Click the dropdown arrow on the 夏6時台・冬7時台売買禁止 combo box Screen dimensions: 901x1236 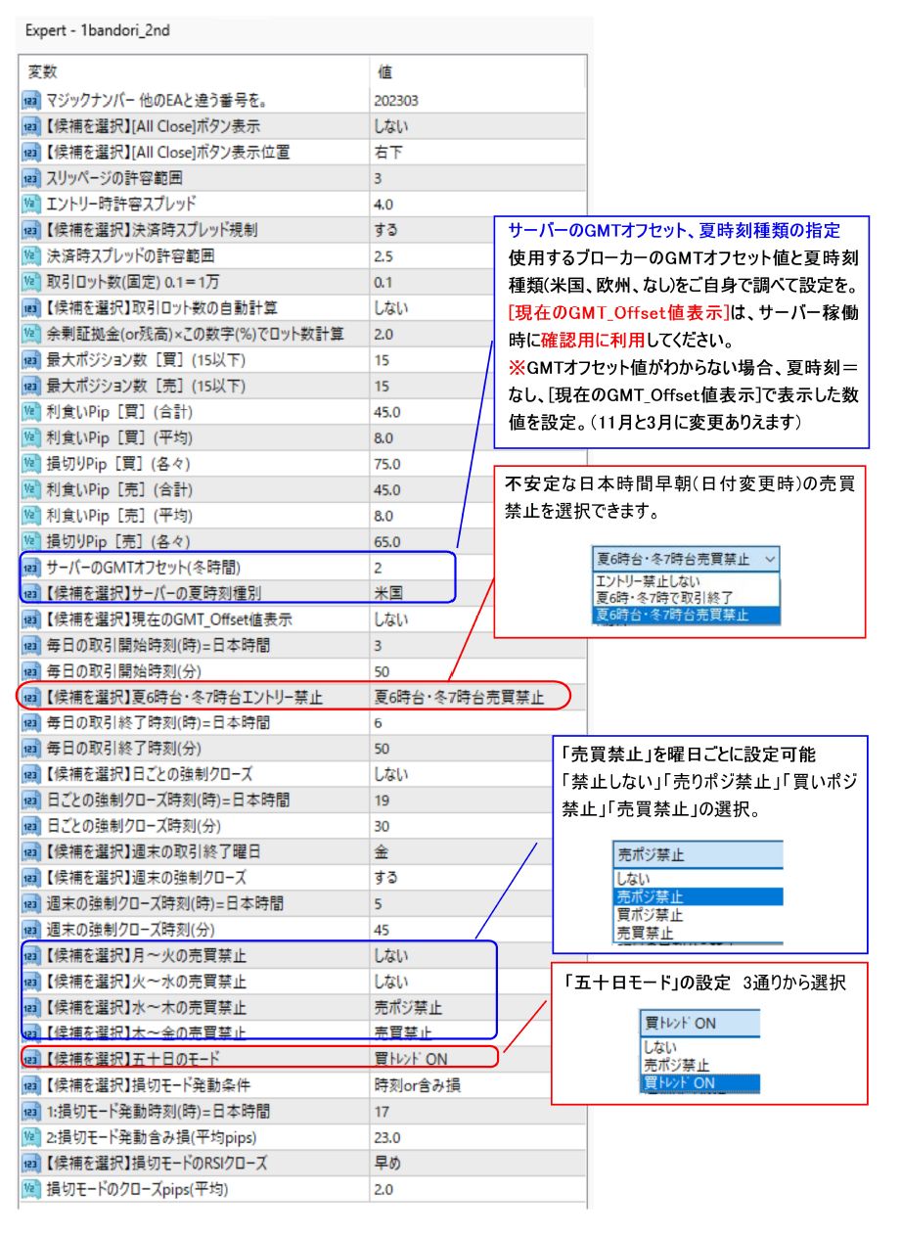pos(769,559)
